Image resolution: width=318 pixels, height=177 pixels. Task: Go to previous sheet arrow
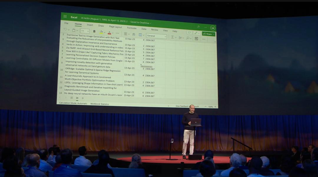[60, 97]
